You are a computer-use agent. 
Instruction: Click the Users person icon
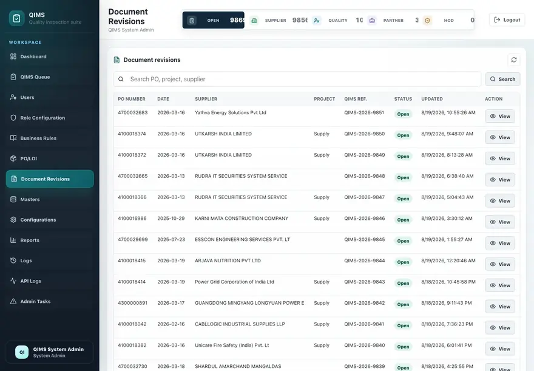(13, 97)
